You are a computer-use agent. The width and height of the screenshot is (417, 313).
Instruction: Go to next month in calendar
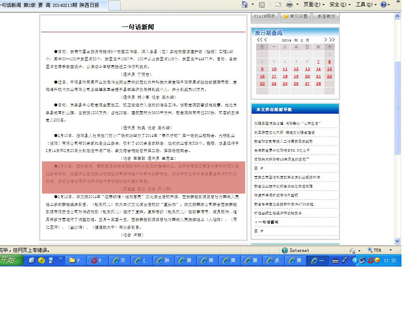pos(325,40)
